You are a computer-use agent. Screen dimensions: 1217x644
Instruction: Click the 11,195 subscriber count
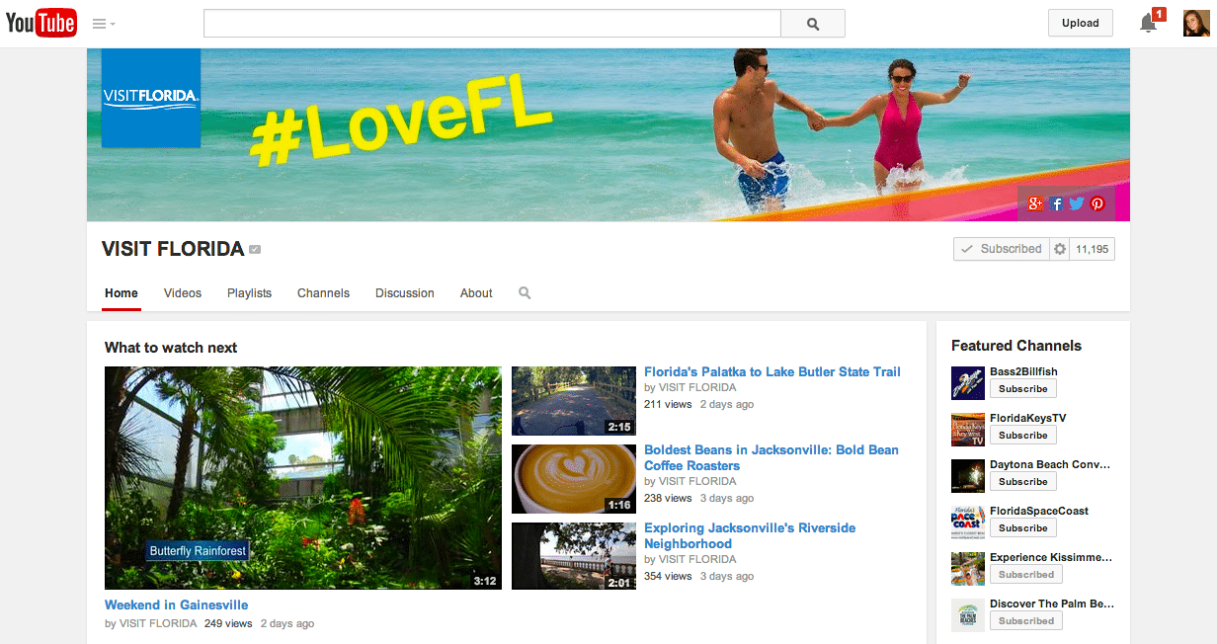tap(1093, 249)
